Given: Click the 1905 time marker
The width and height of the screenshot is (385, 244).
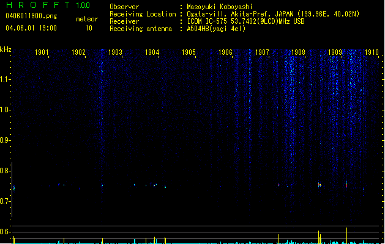Looking at the screenshot, I should coord(189,52).
